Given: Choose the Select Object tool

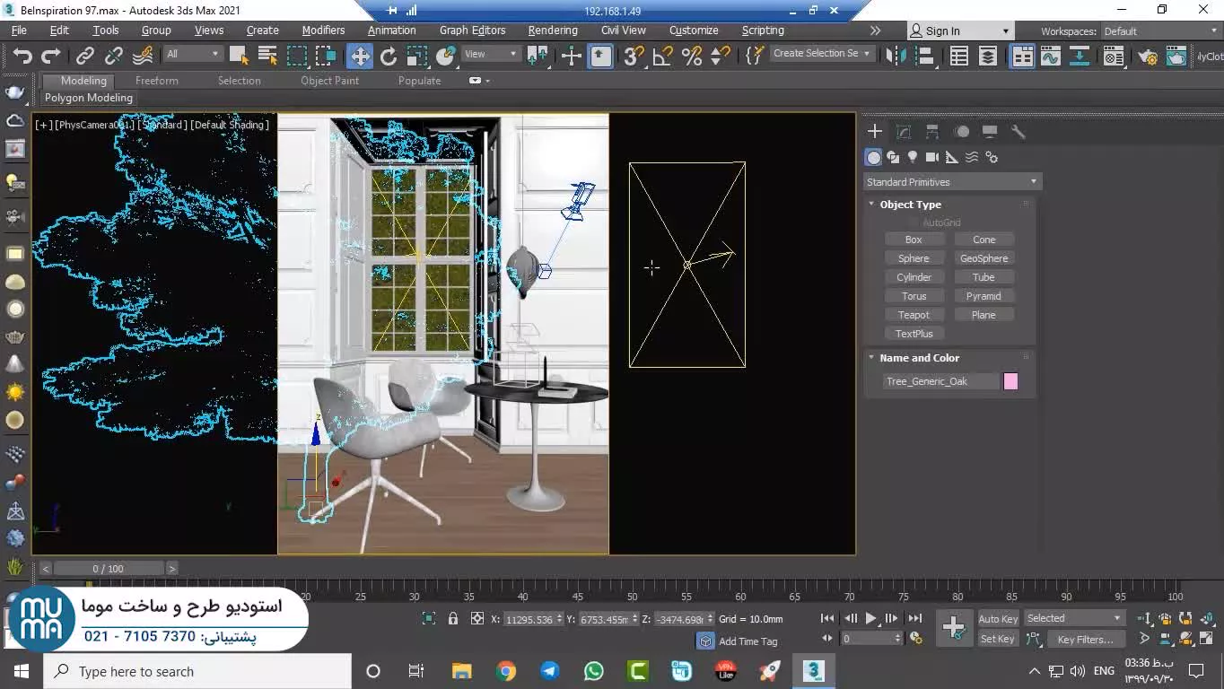Looking at the screenshot, I should click(239, 56).
